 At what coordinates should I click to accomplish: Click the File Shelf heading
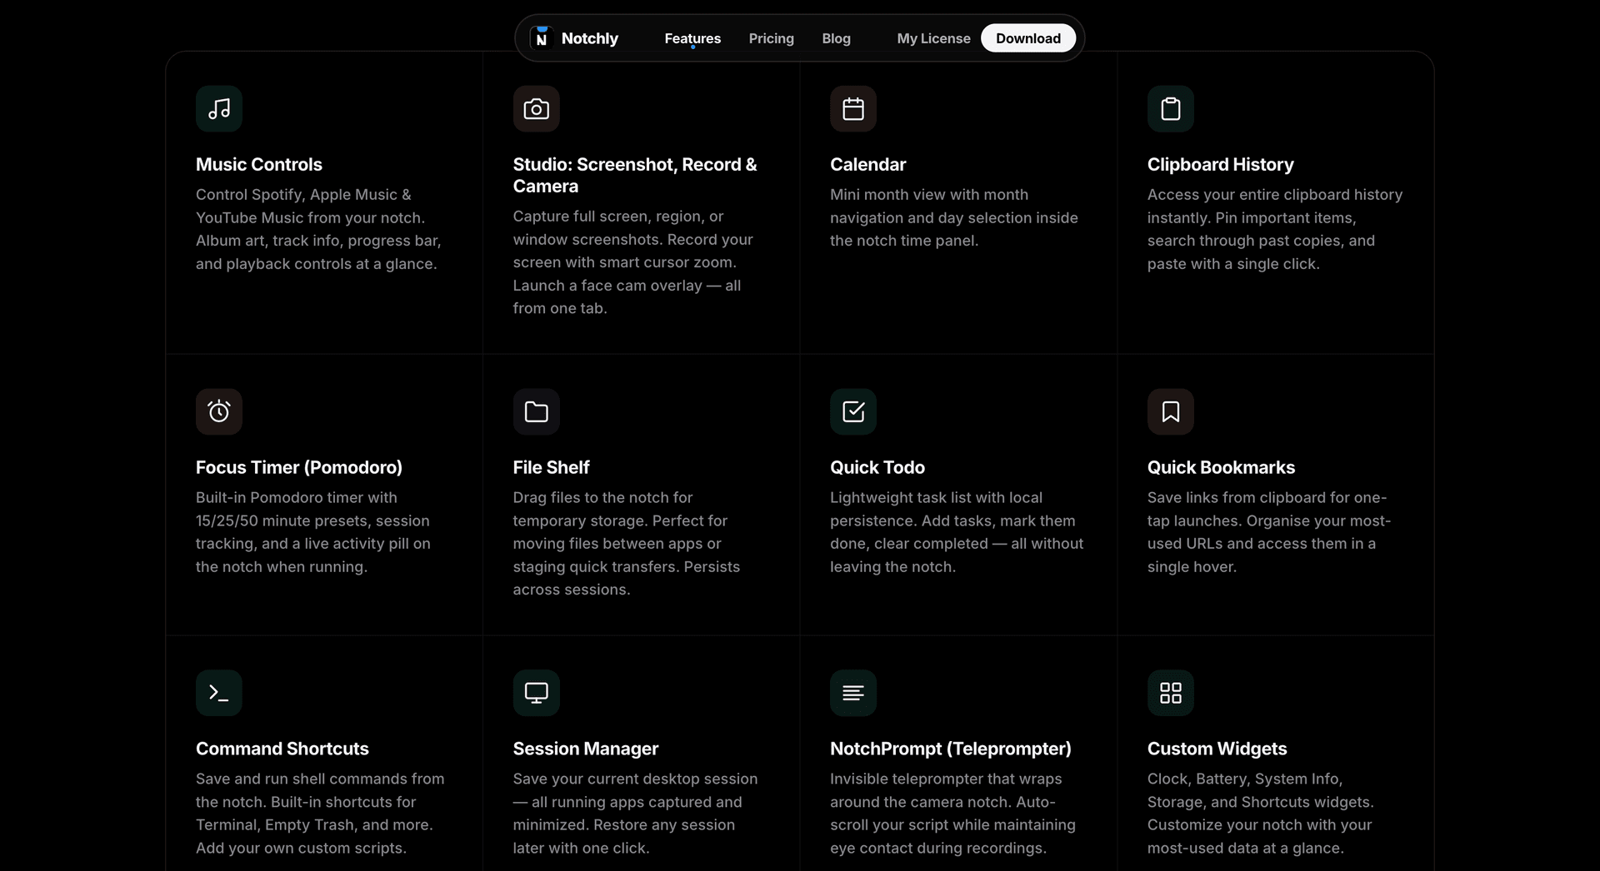click(551, 467)
